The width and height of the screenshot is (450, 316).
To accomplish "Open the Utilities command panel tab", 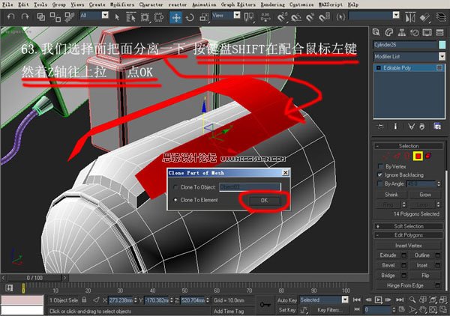I will pyautogui.click(x=440, y=33).
